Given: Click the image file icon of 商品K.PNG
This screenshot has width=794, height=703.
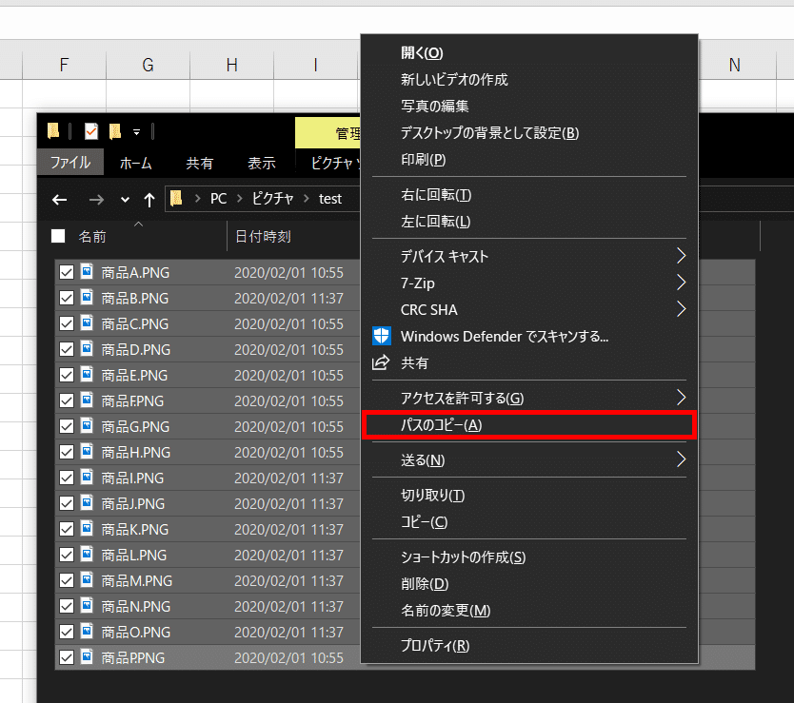Looking at the screenshot, I should pyautogui.click(x=87, y=528).
